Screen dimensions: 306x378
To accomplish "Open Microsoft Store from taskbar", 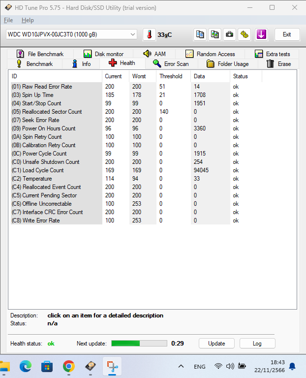I will coord(47,366).
